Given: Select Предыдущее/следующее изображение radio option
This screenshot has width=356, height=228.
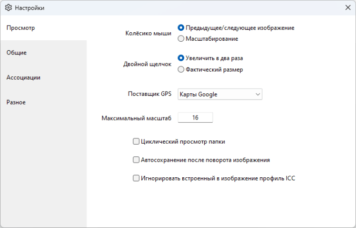Looking at the screenshot, I should pos(181,28).
